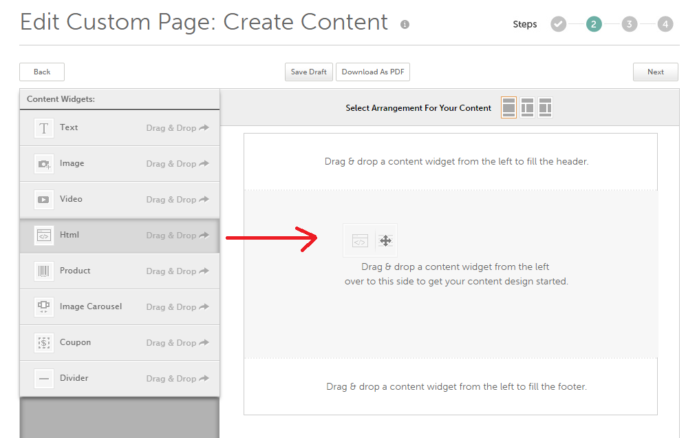Click the Text row Drag & Drop arrow

[x=204, y=128]
